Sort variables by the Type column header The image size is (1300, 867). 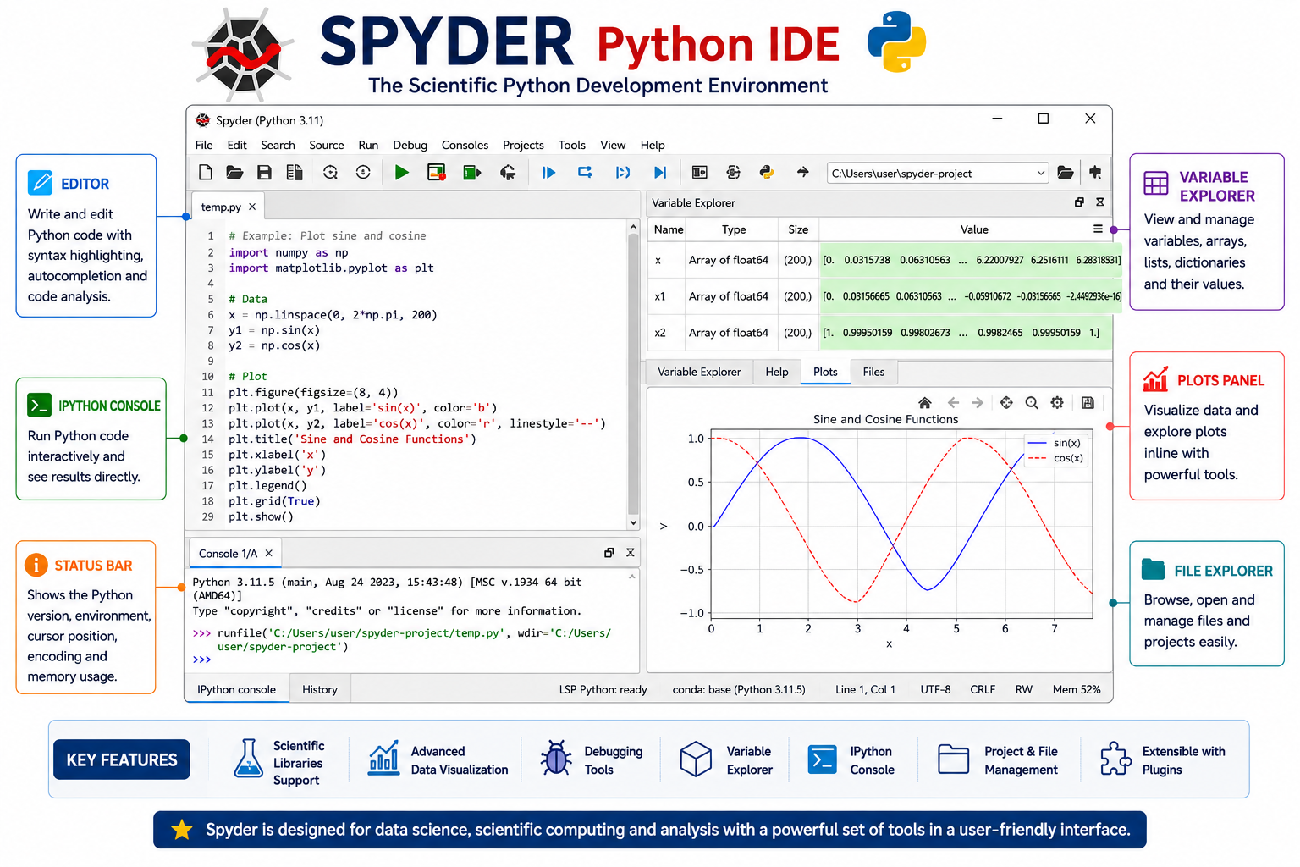[x=734, y=229]
